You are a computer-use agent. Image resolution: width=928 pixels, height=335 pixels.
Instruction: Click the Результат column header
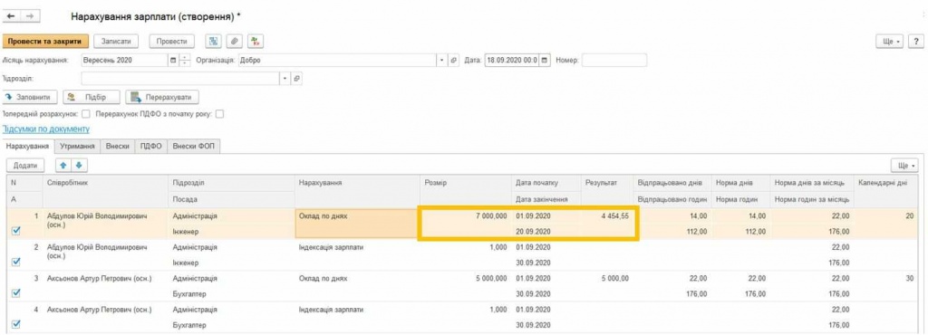pyautogui.click(x=606, y=183)
